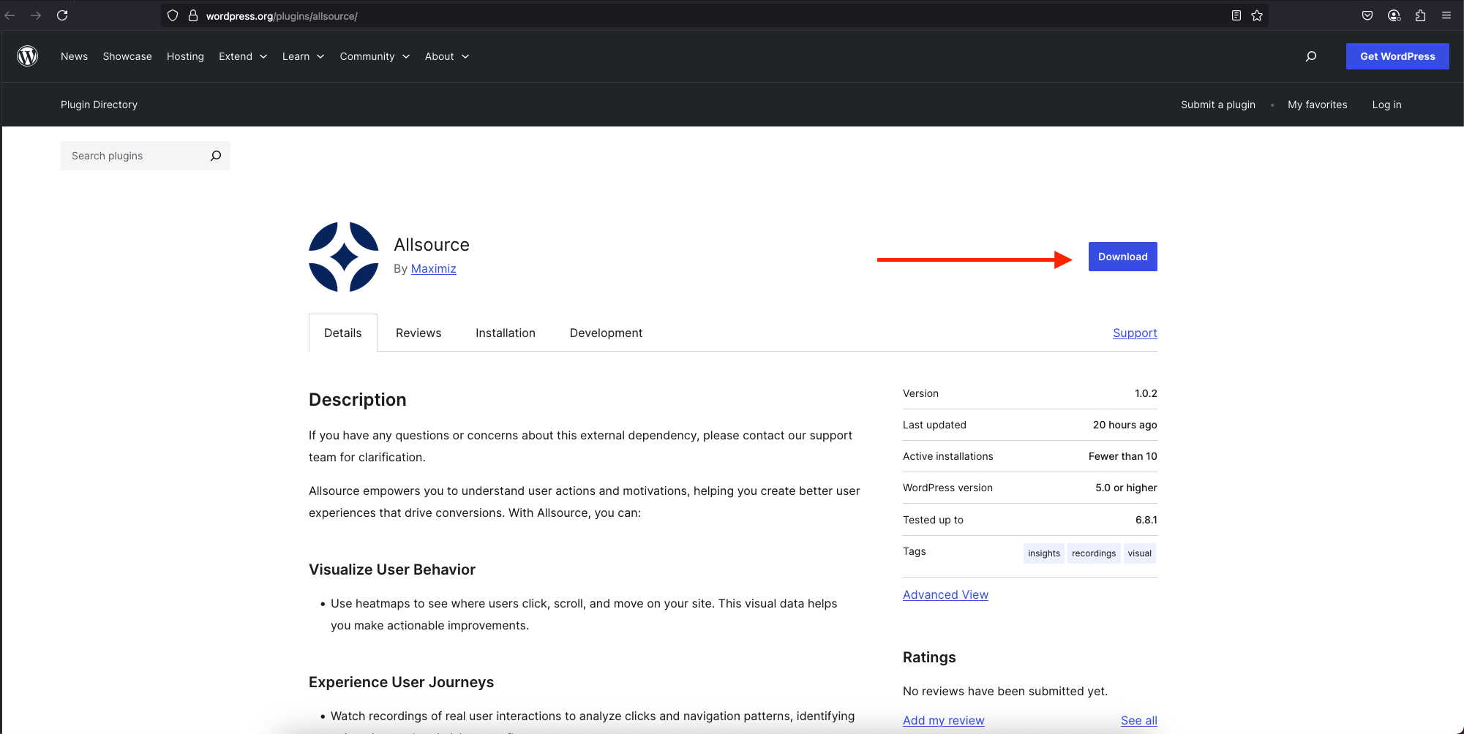Click the browser back arrow
This screenshot has width=1464, height=734.
(10, 15)
